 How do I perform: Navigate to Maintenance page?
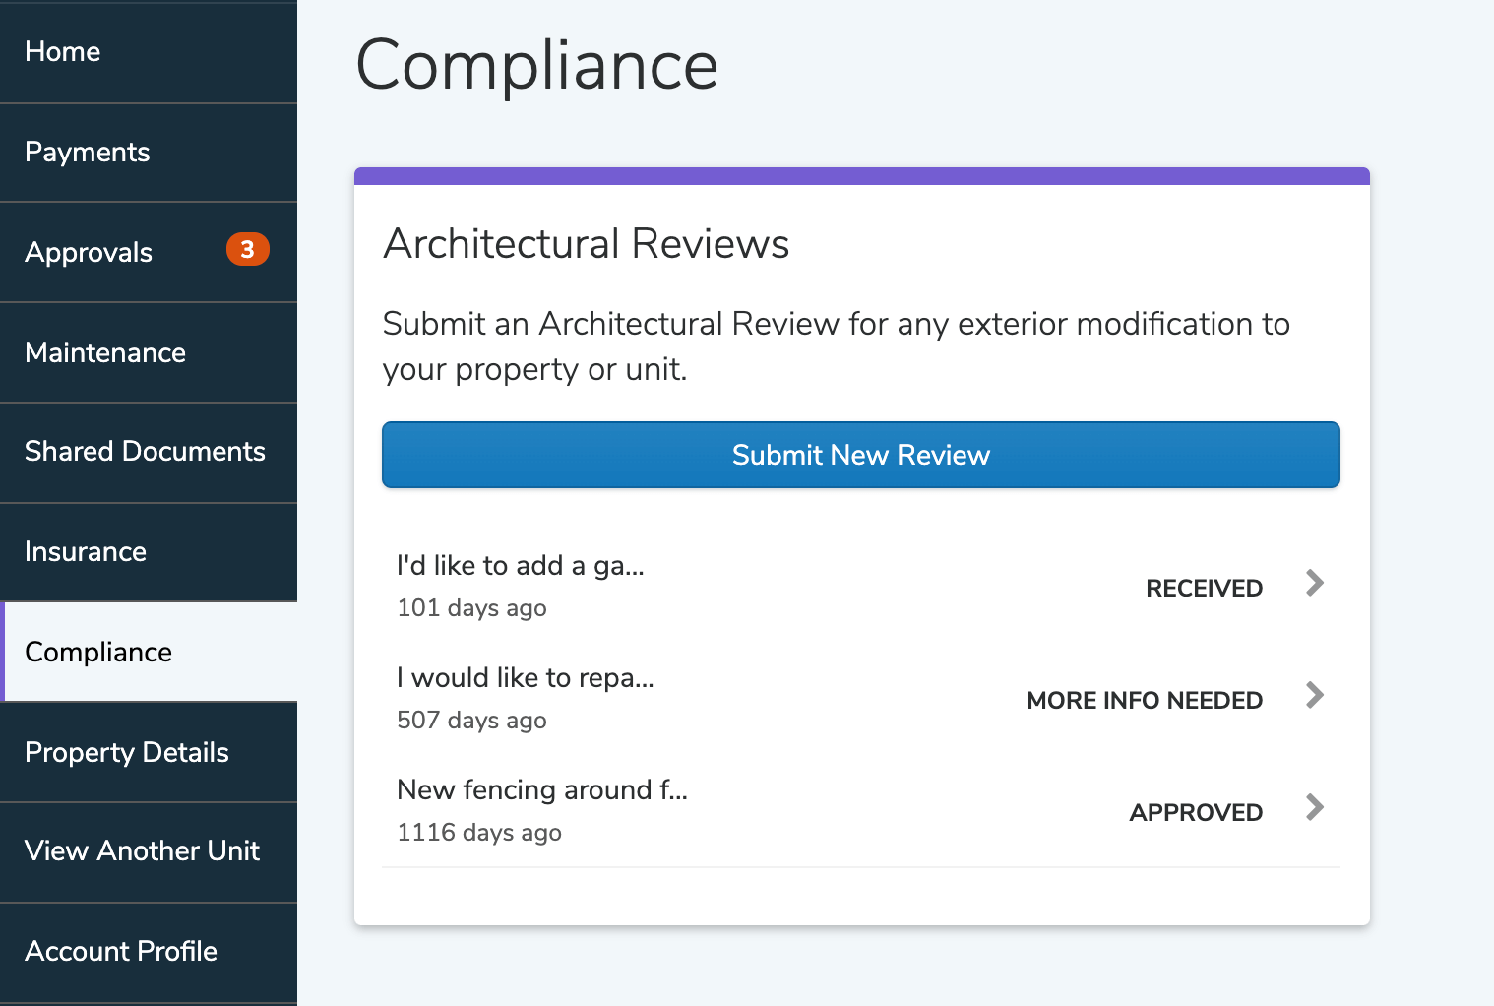[105, 353]
